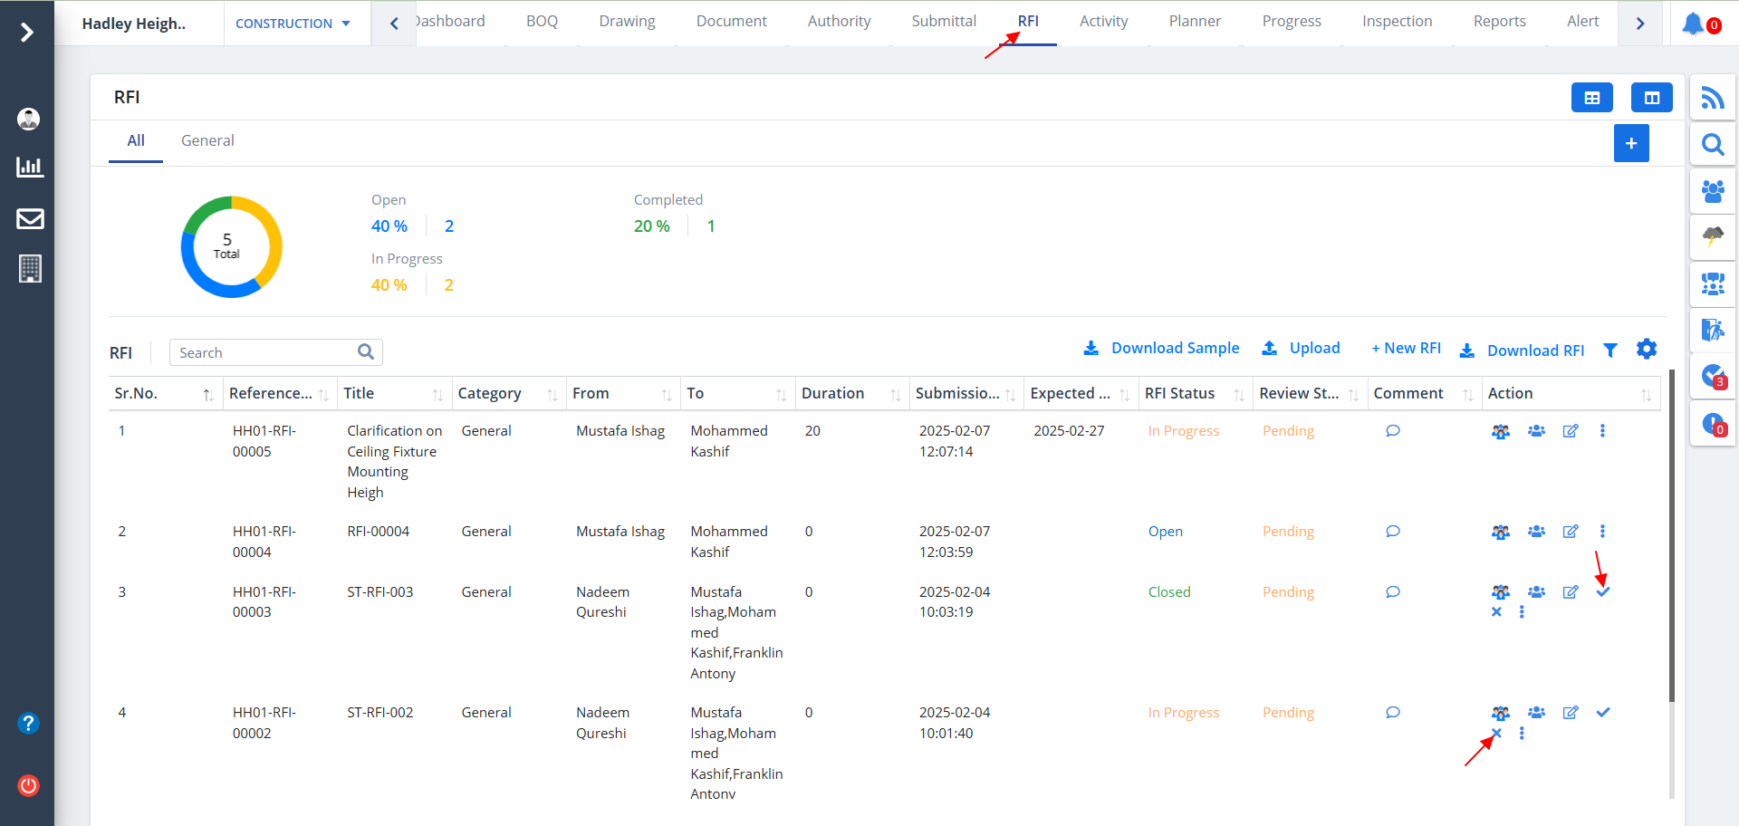Edit RFI HH01-RFI-00004 with pencil icon
This screenshot has height=826, width=1739.
pyautogui.click(x=1570, y=532)
